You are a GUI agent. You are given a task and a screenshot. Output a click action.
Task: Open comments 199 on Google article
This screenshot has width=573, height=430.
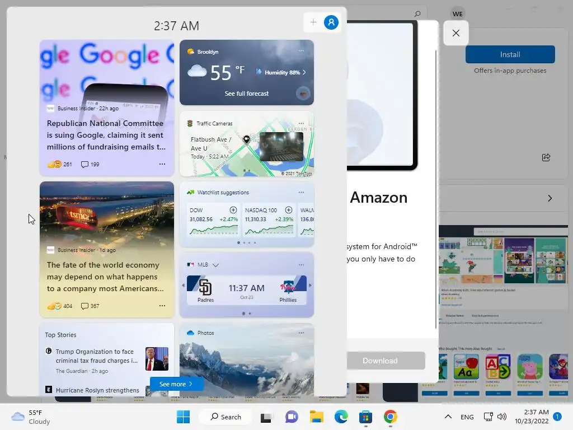pyautogui.click(x=90, y=164)
